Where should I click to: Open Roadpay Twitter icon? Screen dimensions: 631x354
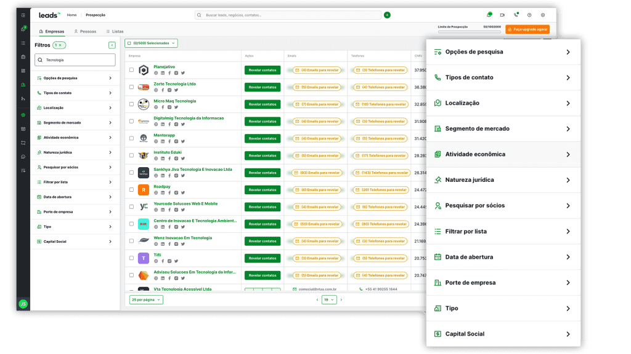click(182, 192)
